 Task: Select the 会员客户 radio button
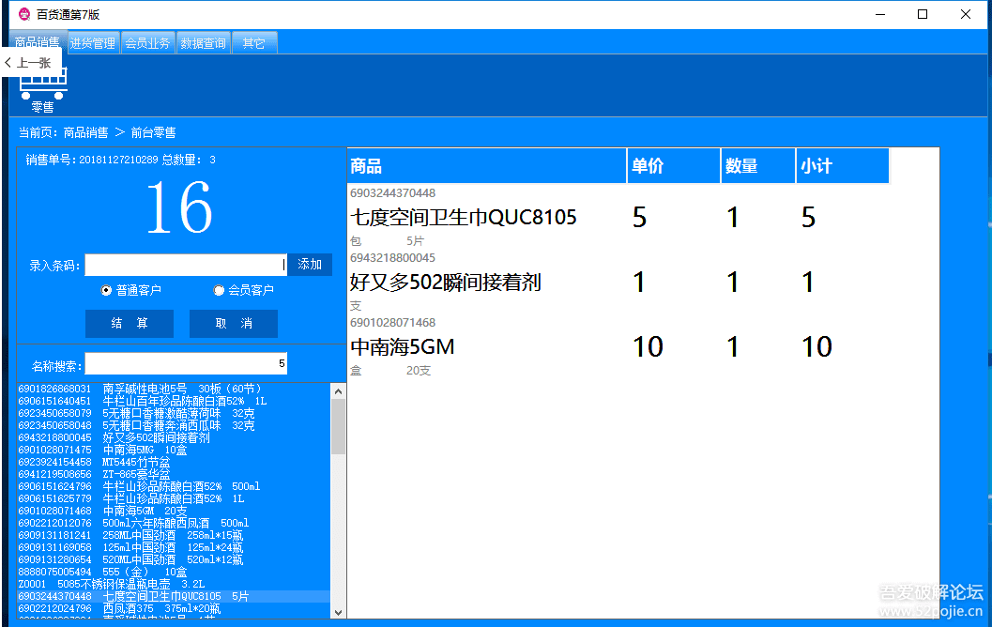click(220, 291)
